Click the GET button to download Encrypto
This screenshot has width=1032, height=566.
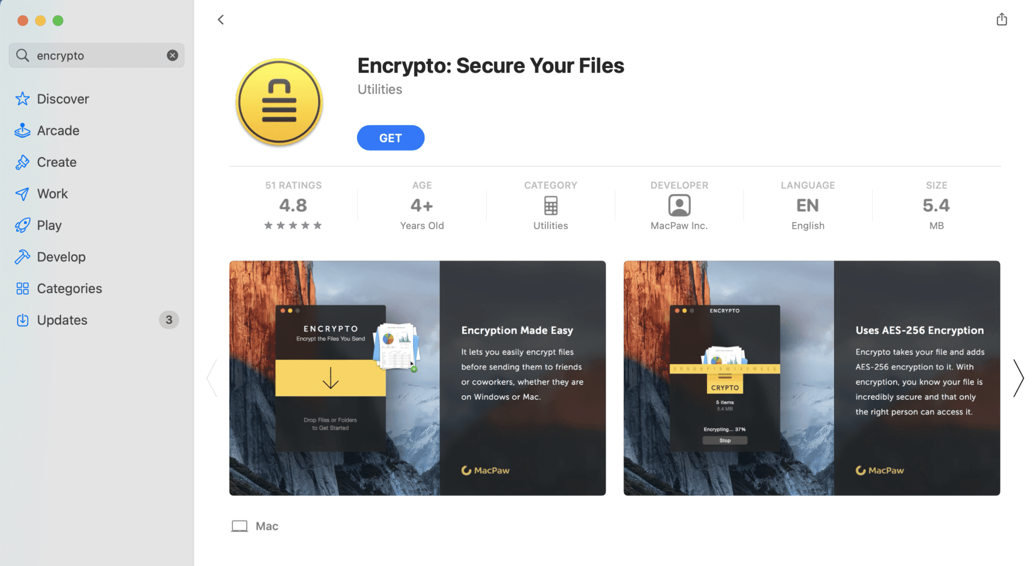pos(391,137)
